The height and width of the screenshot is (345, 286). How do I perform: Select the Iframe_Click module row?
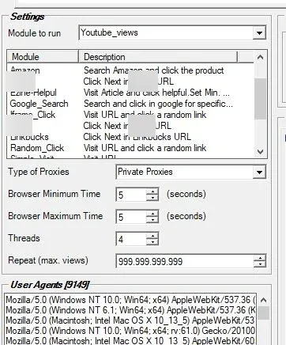[x=130, y=115]
